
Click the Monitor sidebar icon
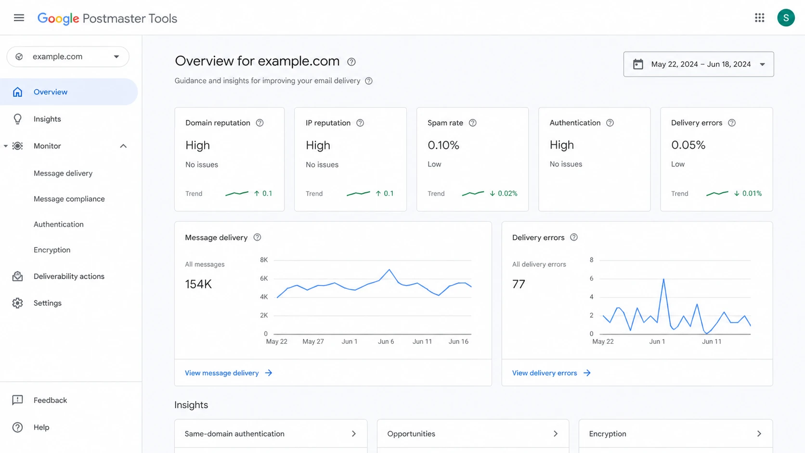[18, 146]
